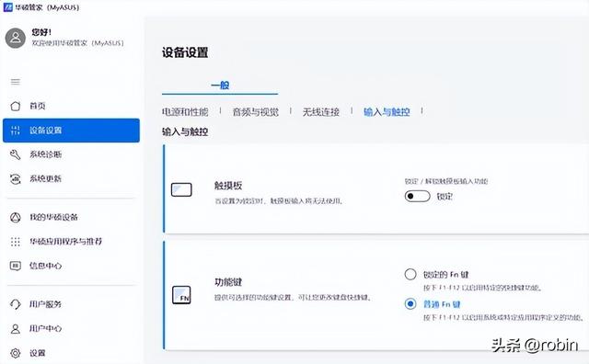Click the sliders icon beside 设备设置

click(16, 131)
